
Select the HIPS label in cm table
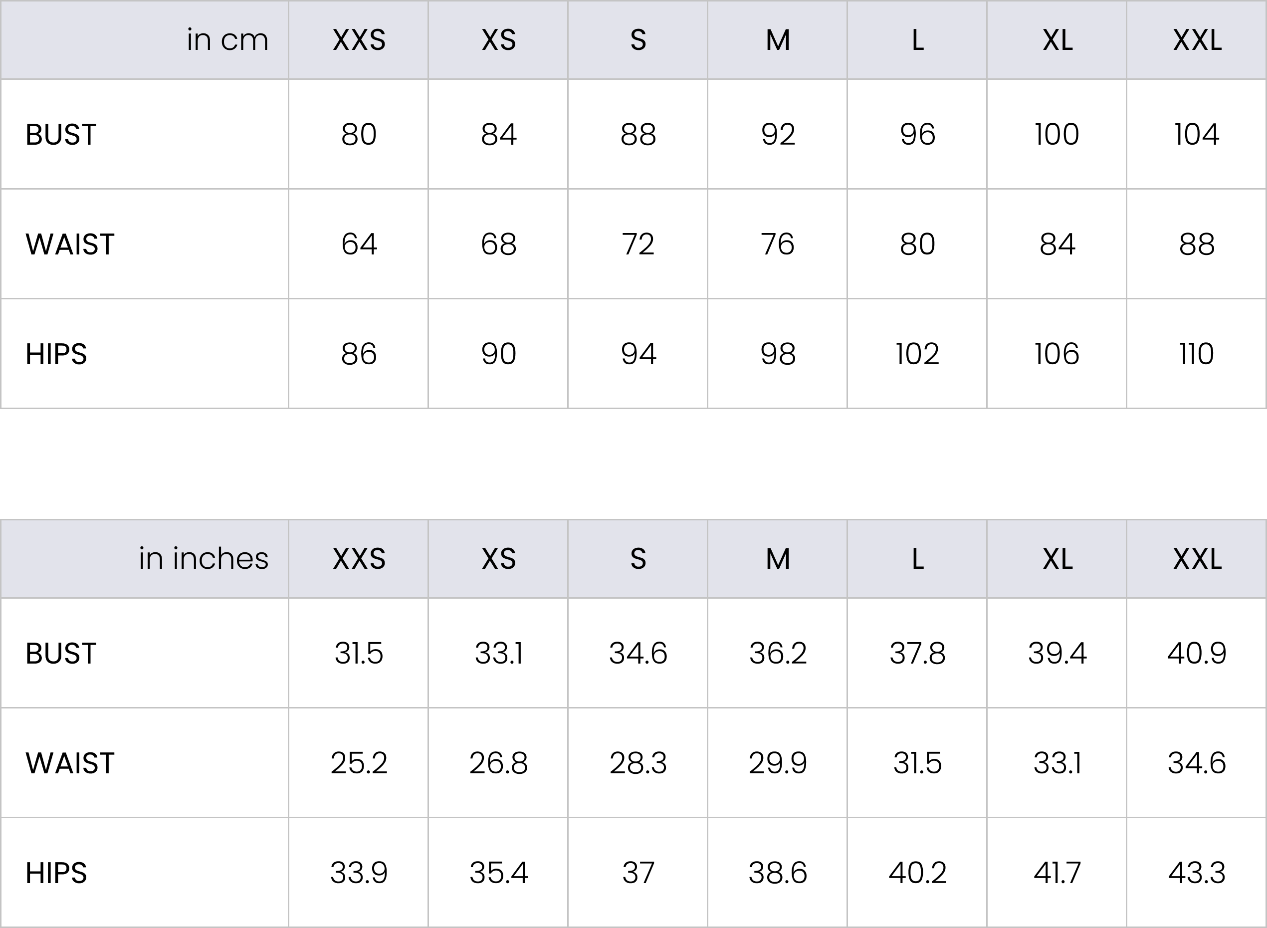pyautogui.click(x=56, y=354)
